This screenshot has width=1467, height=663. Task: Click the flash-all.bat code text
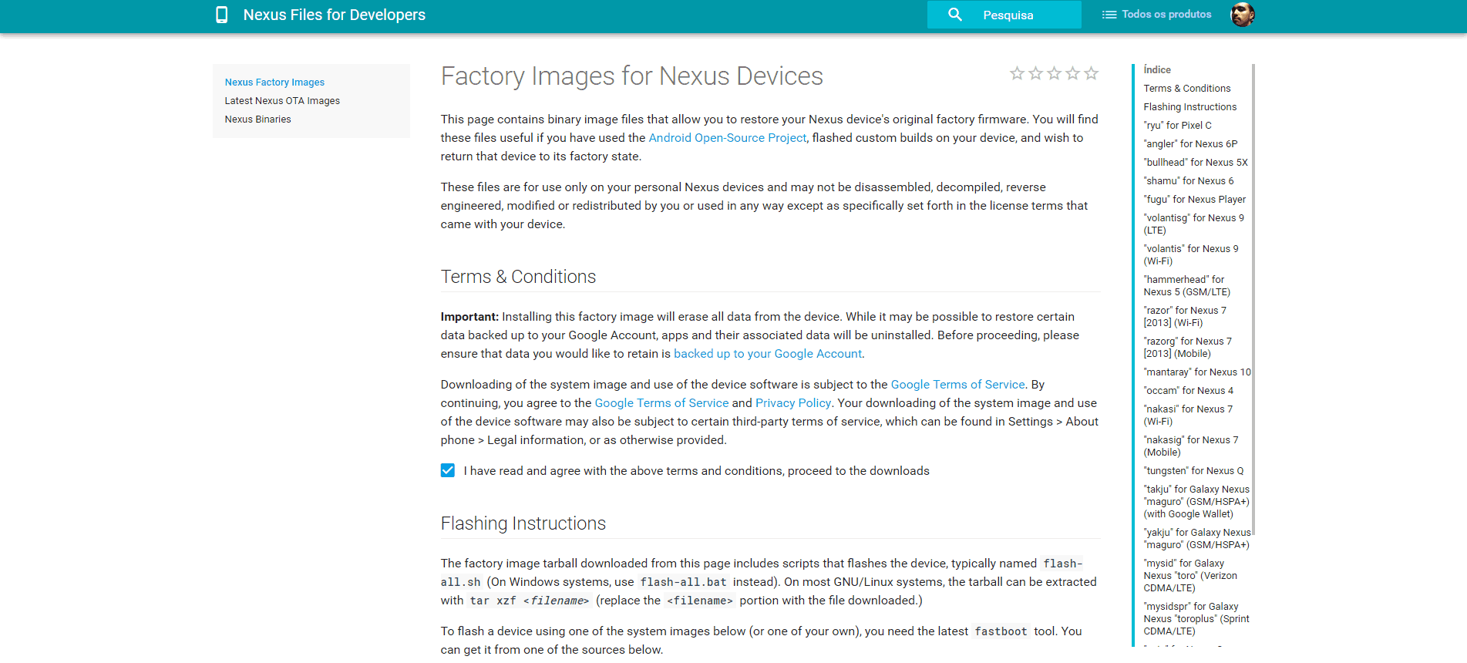click(683, 582)
